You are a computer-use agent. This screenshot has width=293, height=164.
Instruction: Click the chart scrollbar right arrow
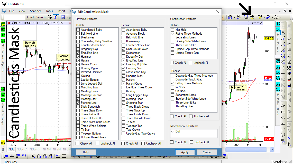272,149
